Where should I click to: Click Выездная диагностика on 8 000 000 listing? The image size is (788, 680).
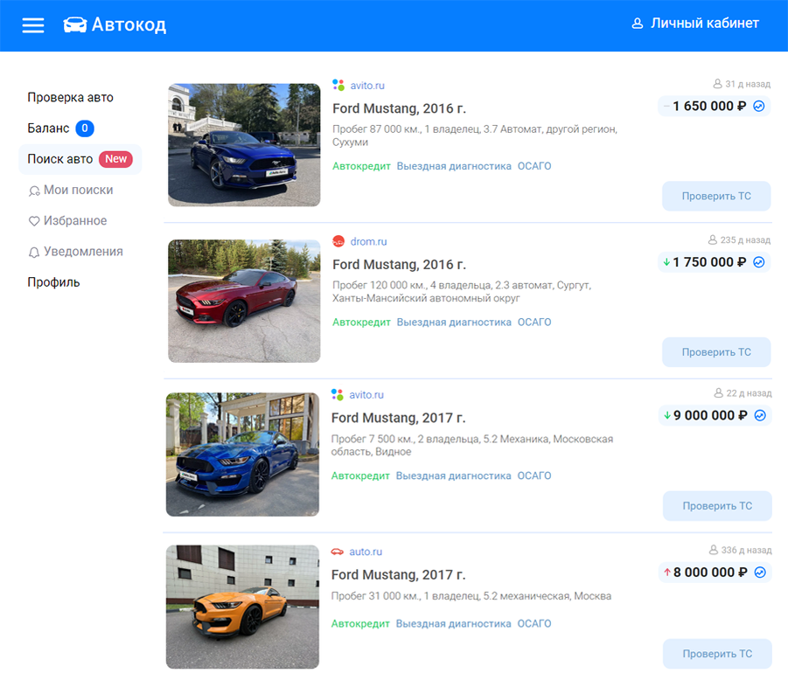tap(453, 624)
